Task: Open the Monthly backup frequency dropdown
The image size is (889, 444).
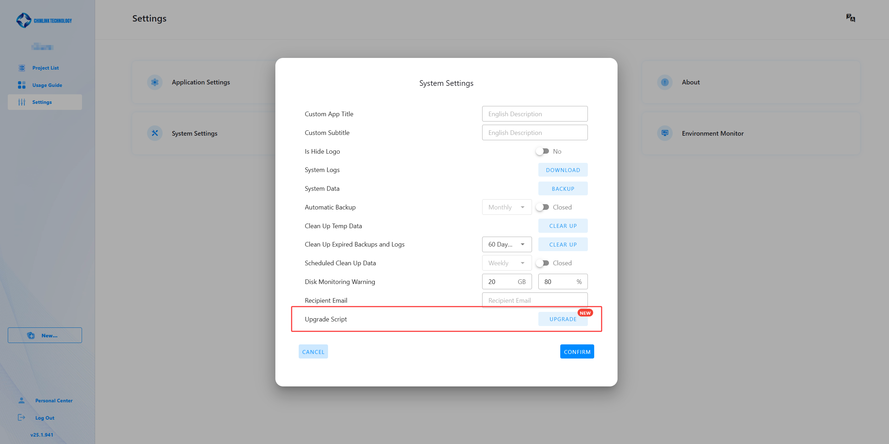Action: (x=507, y=207)
